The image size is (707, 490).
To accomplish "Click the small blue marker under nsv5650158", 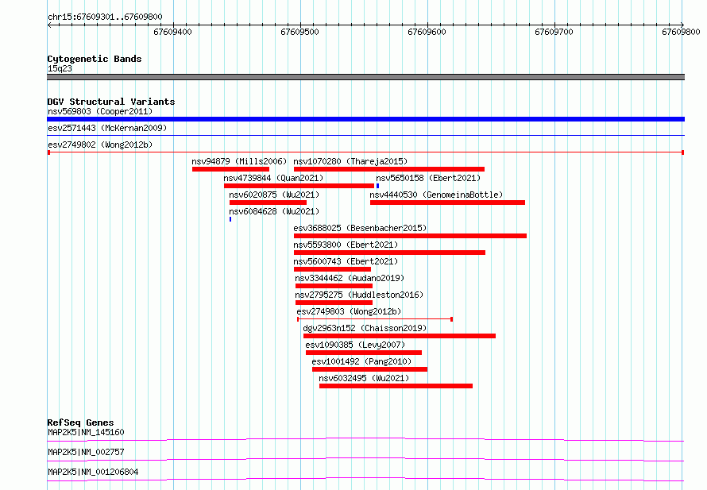I will (x=377, y=186).
